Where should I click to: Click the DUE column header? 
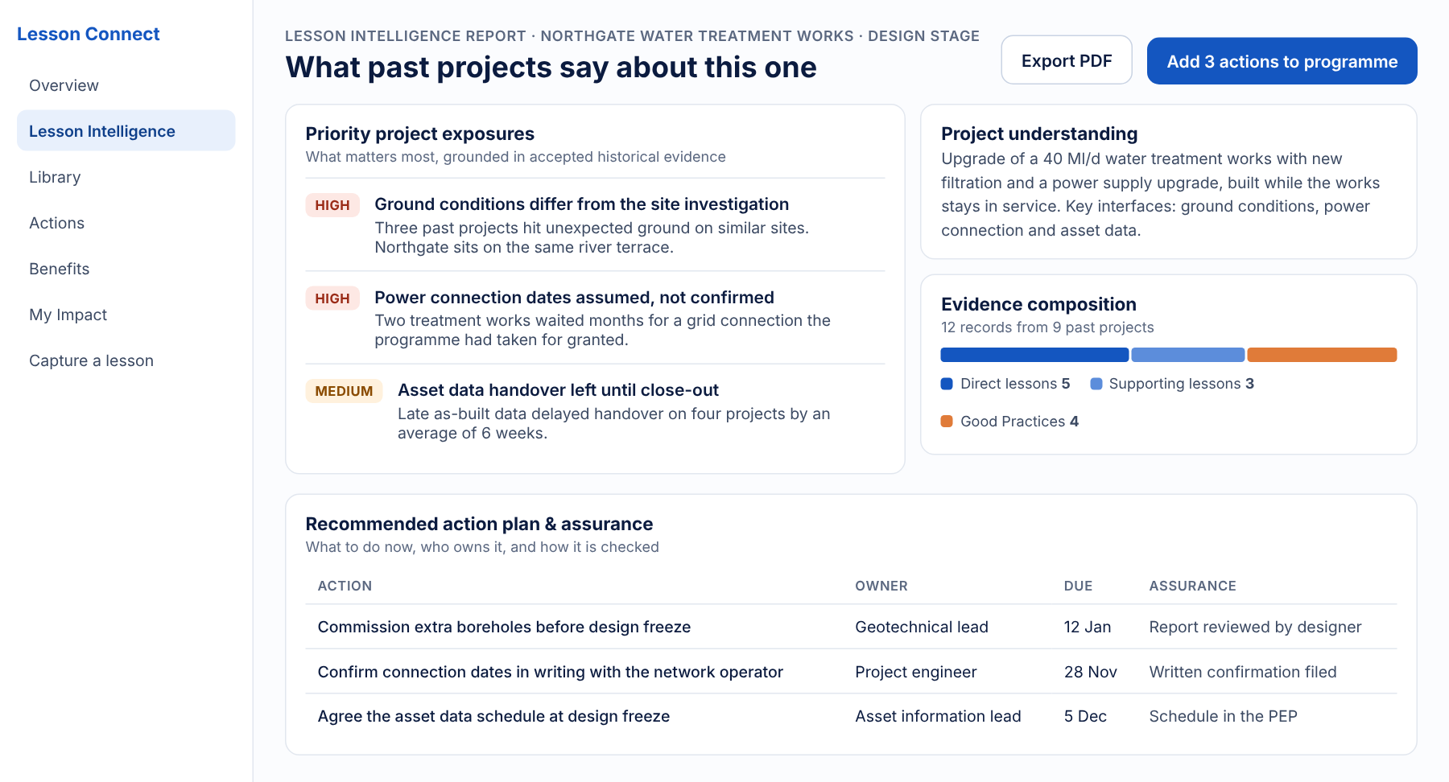[x=1078, y=586]
